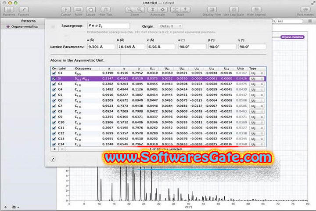Click the lattice a field showing 9.301 Å

(x=101, y=47)
